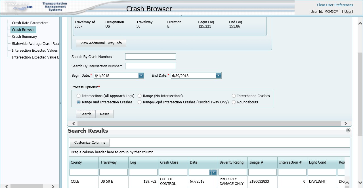Image resolution: width=363 pixels, height=188 pixels.
Task: Click the Severity Rating filter box
Action: (x=233, y=172)
